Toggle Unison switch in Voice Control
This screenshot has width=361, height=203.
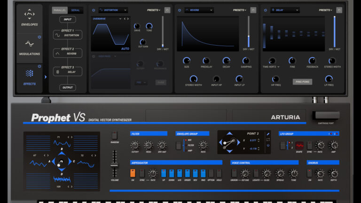coord(234,173)
